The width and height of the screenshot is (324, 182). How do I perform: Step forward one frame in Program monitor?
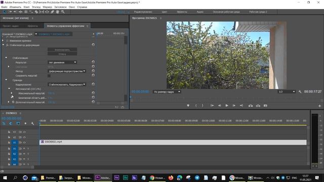click(x=234, y=106)
